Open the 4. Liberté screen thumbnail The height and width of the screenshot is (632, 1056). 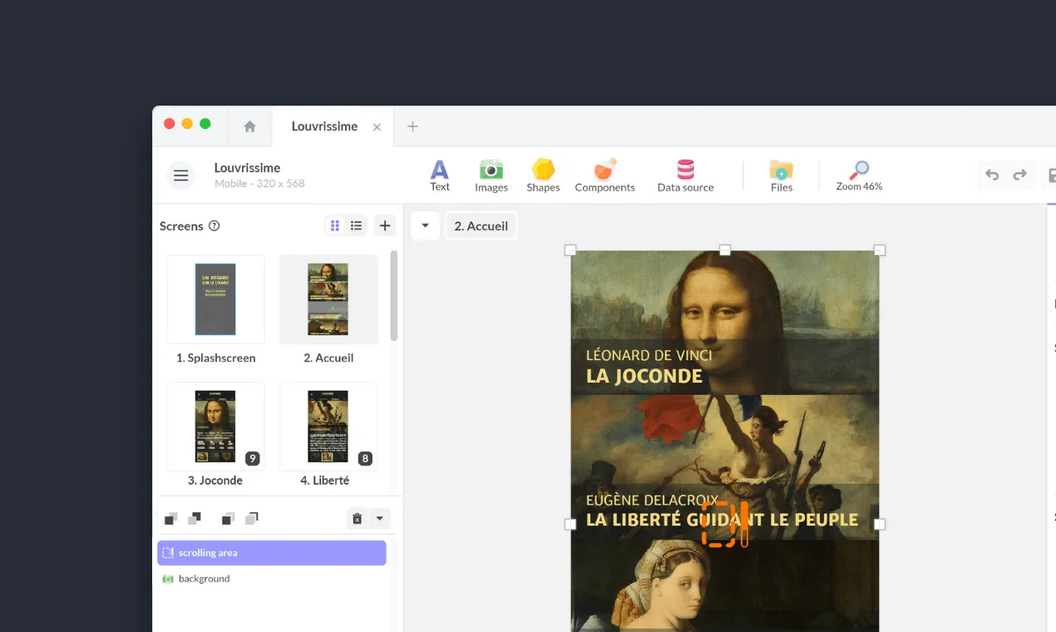point(328,427)
